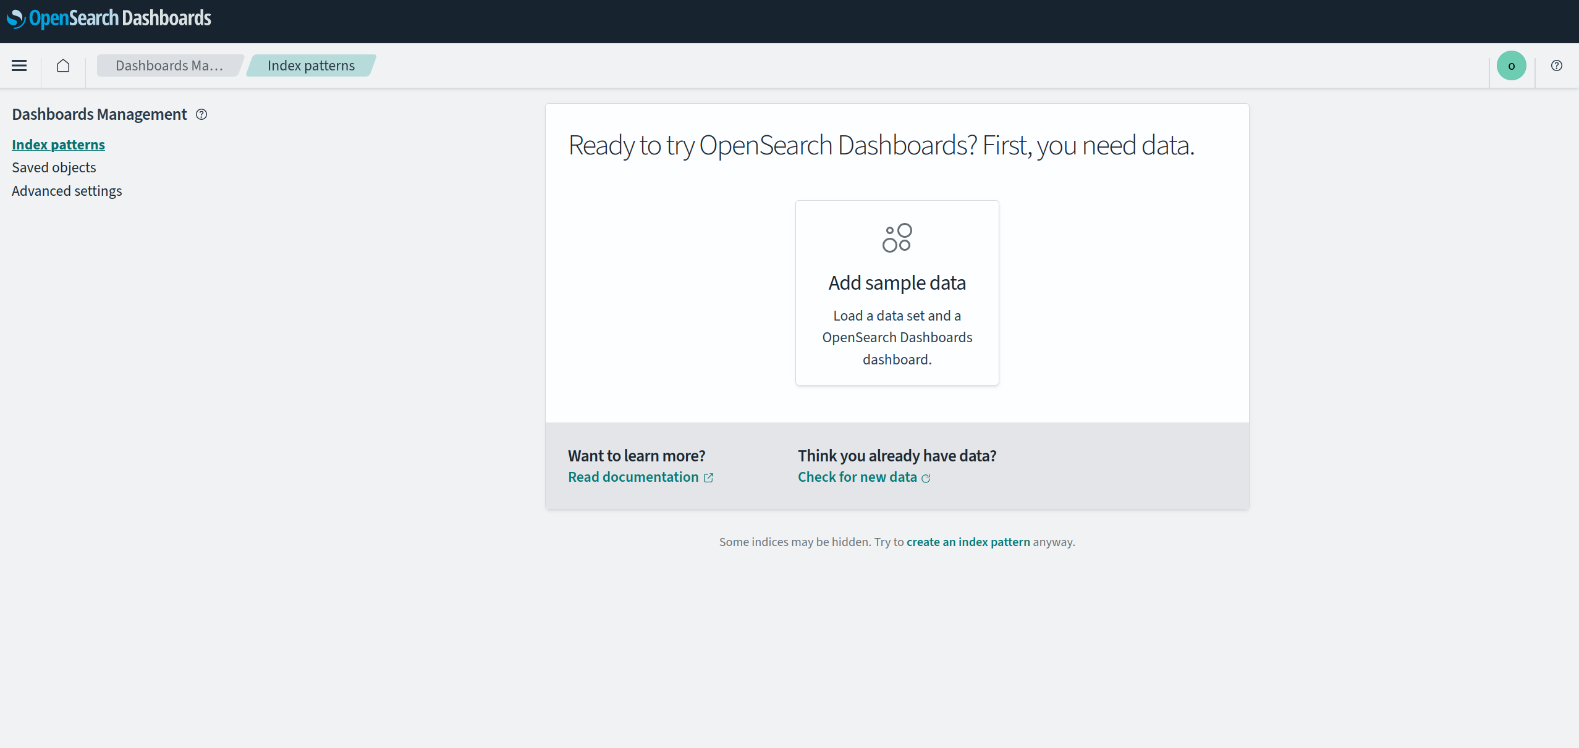Click create an index pattern link
The image size is (1579, 748).
[968, 542]
